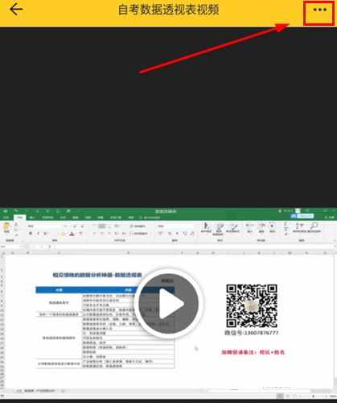Toggle Underline formatting in the ribbon
The height and width of the screenshot is (403, 337).
45,234
